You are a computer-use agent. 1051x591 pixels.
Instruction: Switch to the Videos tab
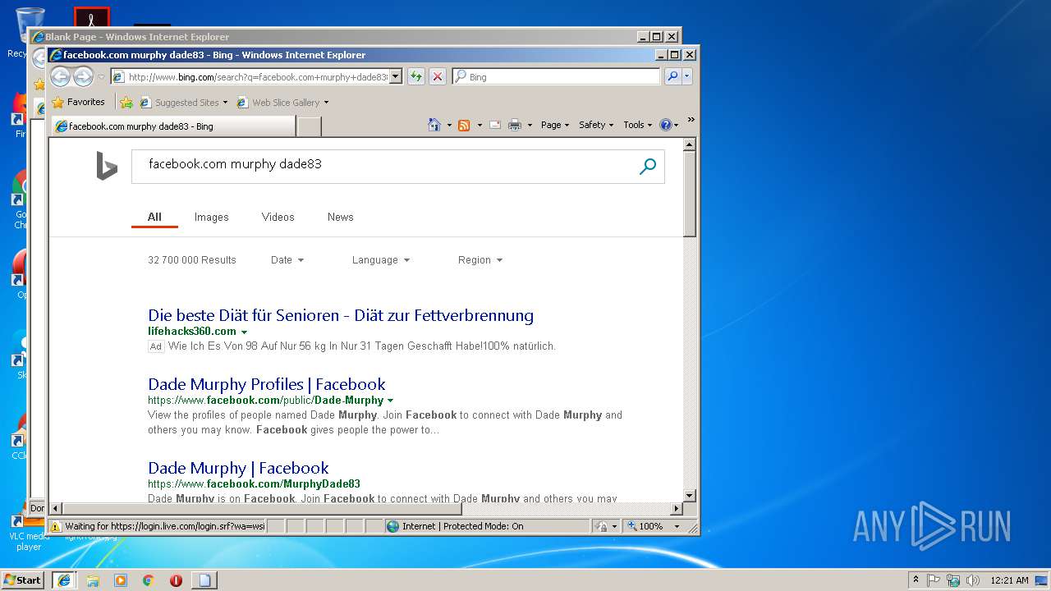[278, 217]
